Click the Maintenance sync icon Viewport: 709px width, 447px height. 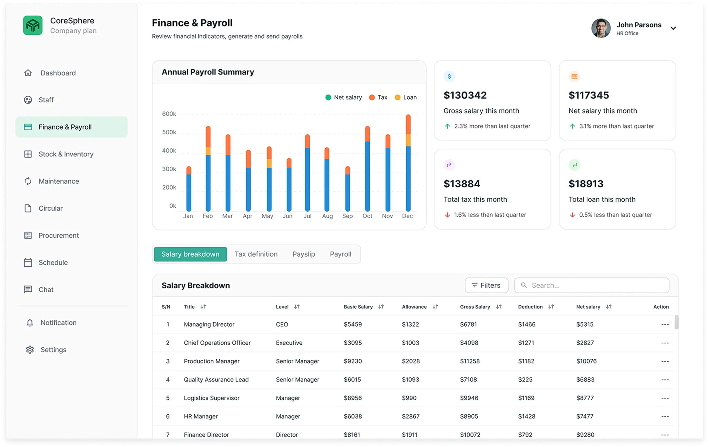coord(28,181)
